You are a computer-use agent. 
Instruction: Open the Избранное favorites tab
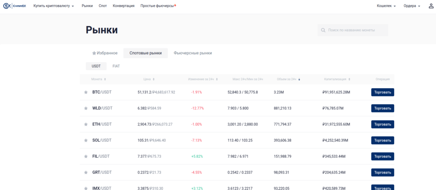point(105,53)
